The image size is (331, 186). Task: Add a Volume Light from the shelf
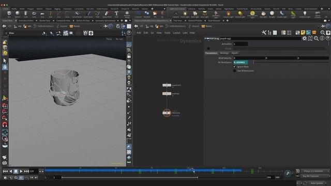(x=229, y=14)
